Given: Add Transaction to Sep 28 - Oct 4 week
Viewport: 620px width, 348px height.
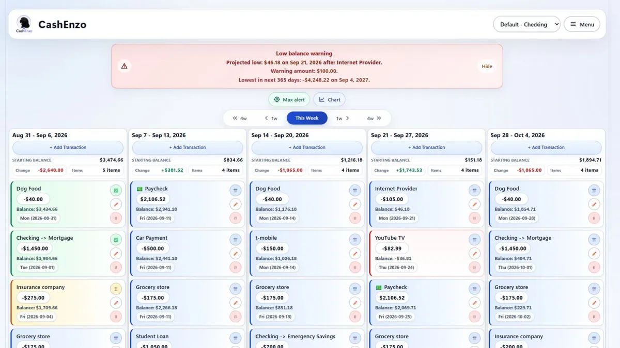Looking at the screenshot, I should click(x=546, y=147).
